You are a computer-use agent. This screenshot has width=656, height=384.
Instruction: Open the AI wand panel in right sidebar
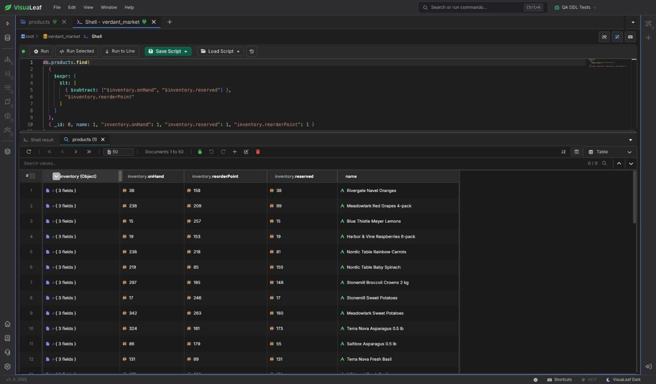[648, 23]
